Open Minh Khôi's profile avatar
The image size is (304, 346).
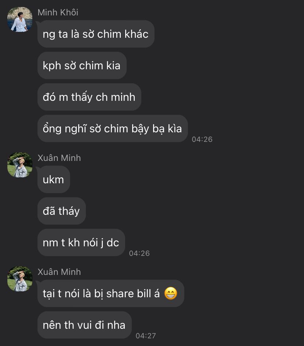click(x=20, y=19)
